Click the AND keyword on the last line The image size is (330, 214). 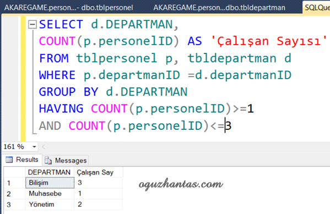click(x=50, y=126)
